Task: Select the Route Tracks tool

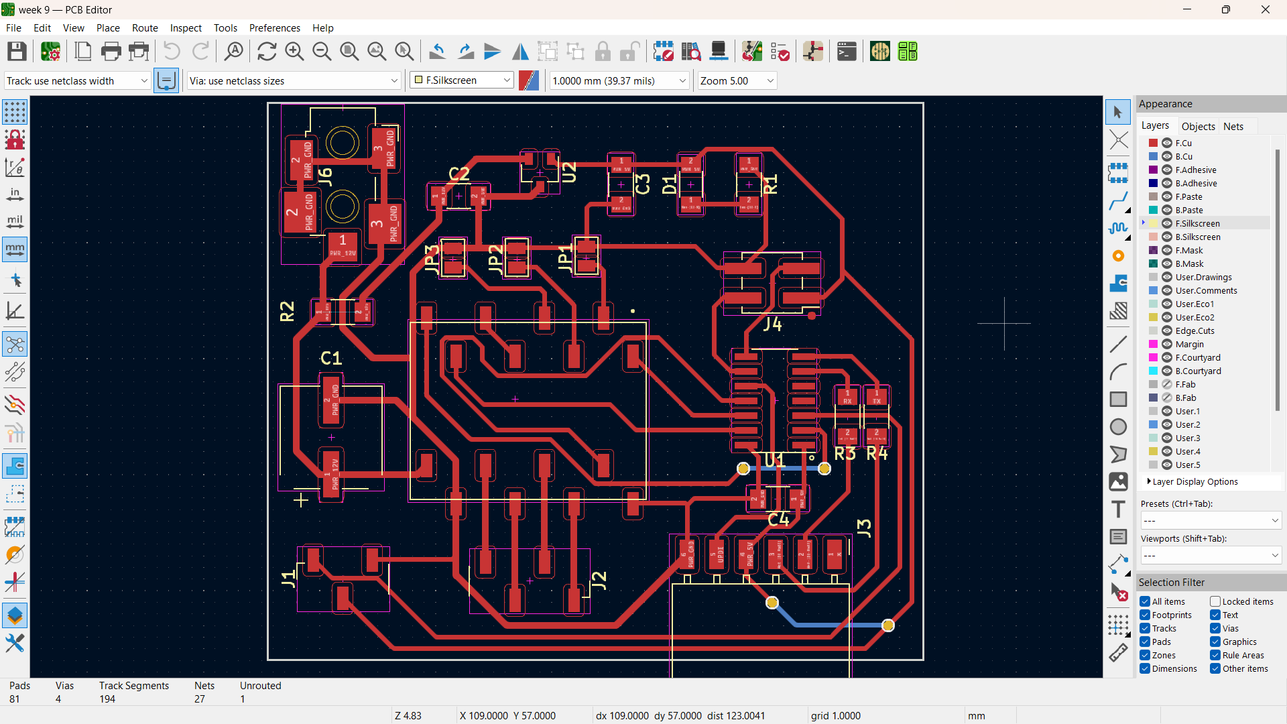Action: click(x=1117, y=200)
